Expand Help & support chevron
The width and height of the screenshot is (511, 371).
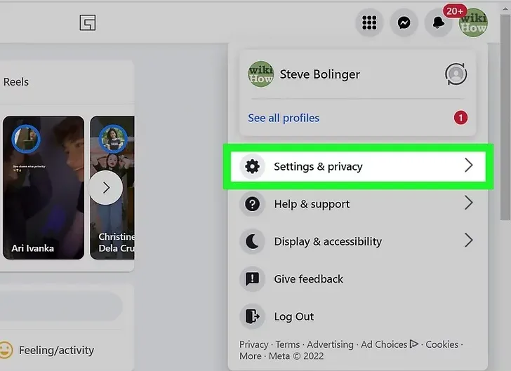click(x=469, y=203)
